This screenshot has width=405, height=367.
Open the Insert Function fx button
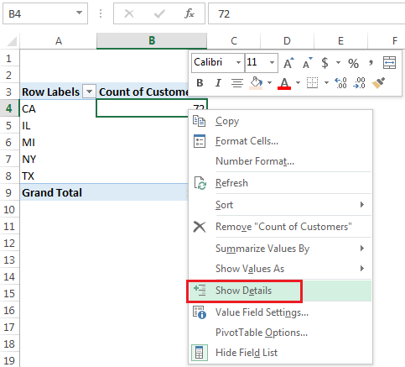click(190, 13)
